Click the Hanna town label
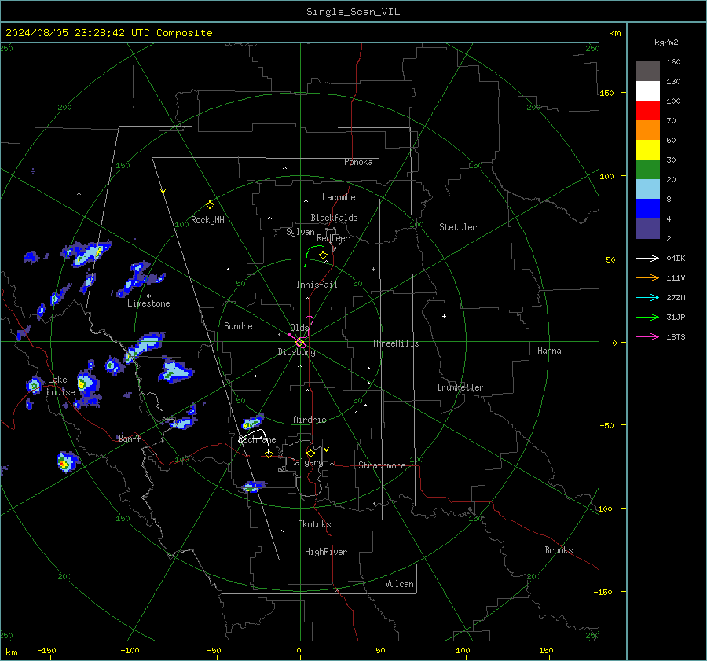This screenshot has width=707, height=661. pos(549,351)
